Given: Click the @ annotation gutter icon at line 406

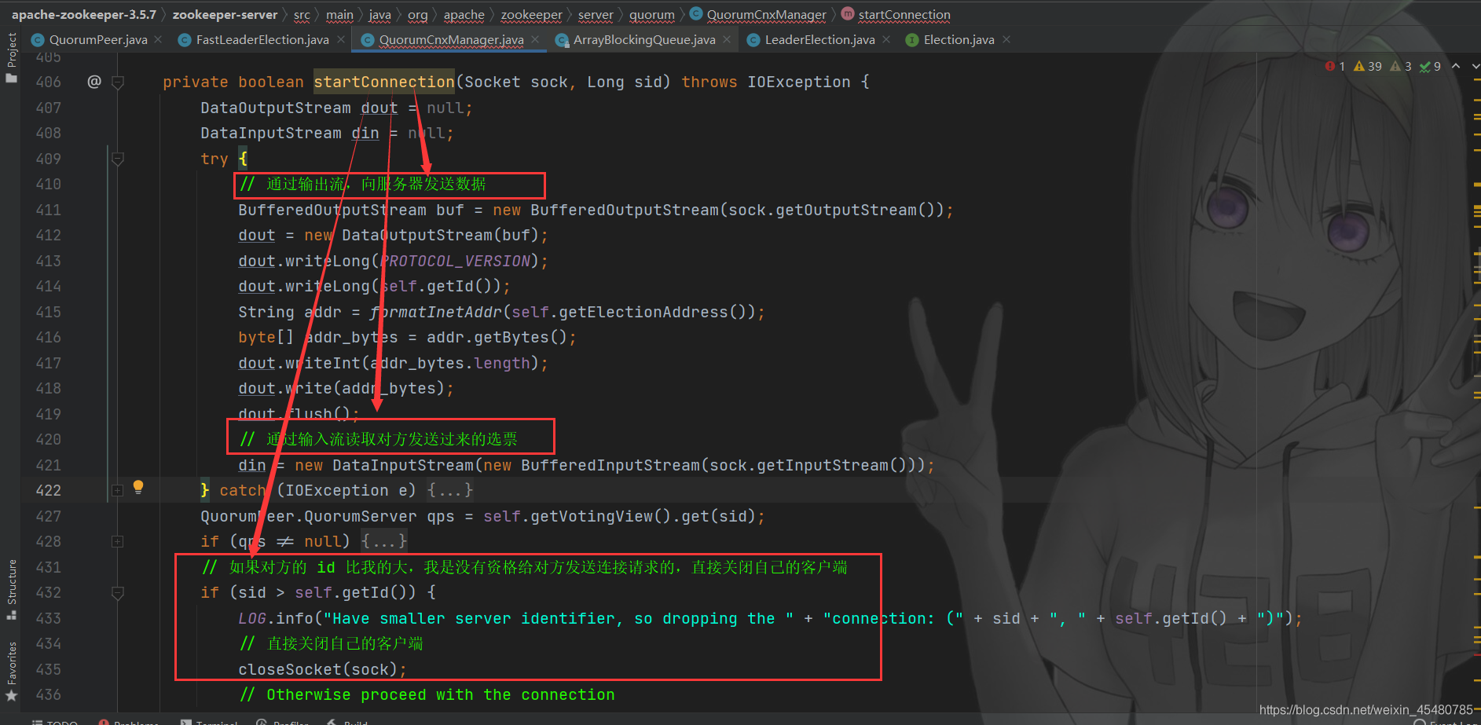Looking at the screenshot, I should click(94, 82).
